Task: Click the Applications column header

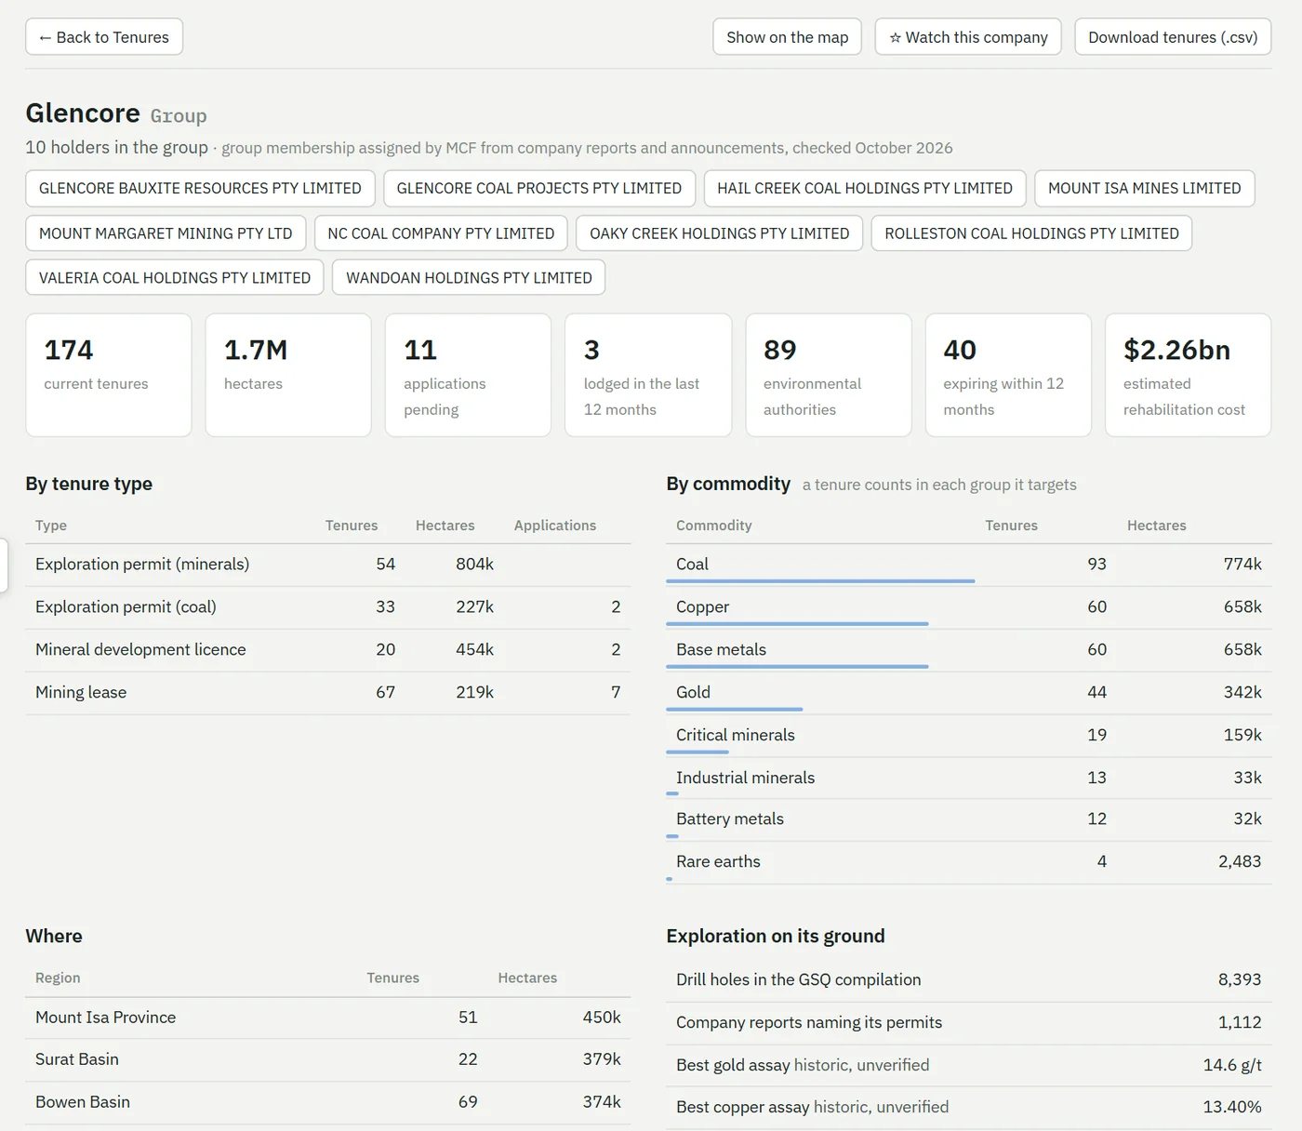Action: [x=555, y=526]
